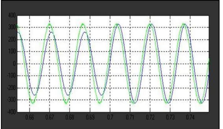Click the y-axis label 0

[x=14, y=64]
